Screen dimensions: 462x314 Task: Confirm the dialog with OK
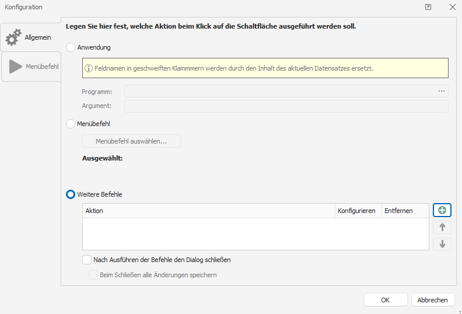tap(385, 300)
